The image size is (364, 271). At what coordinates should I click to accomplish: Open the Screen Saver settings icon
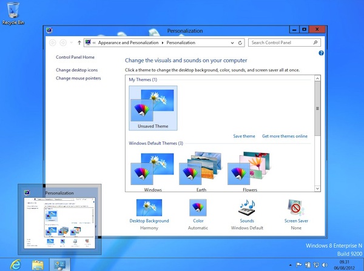pyautogui.click(x=296, y=208)
